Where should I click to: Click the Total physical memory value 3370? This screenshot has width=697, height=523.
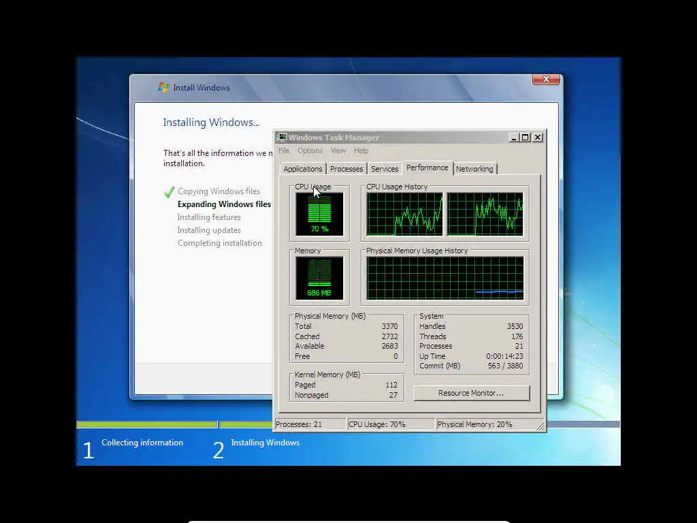390,326
